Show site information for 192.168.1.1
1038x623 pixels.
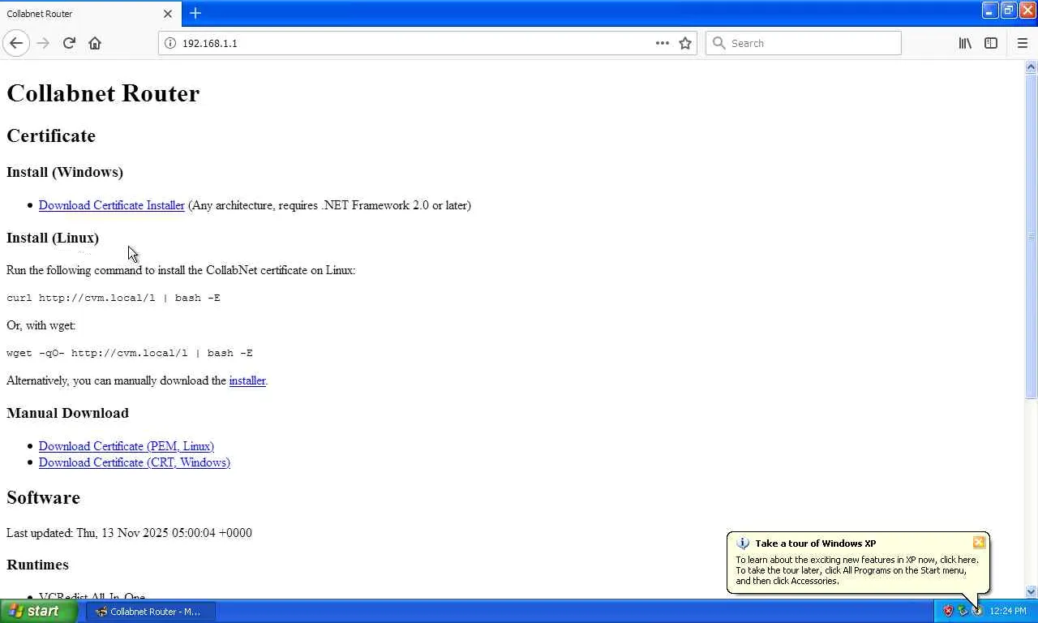[170, 43]
